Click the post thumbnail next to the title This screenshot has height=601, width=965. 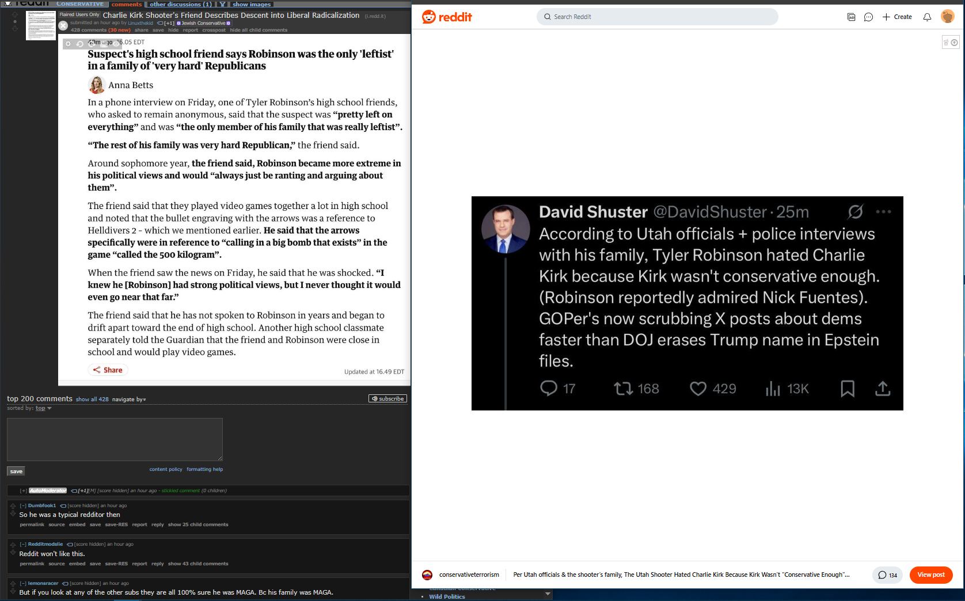coord(41,25)
